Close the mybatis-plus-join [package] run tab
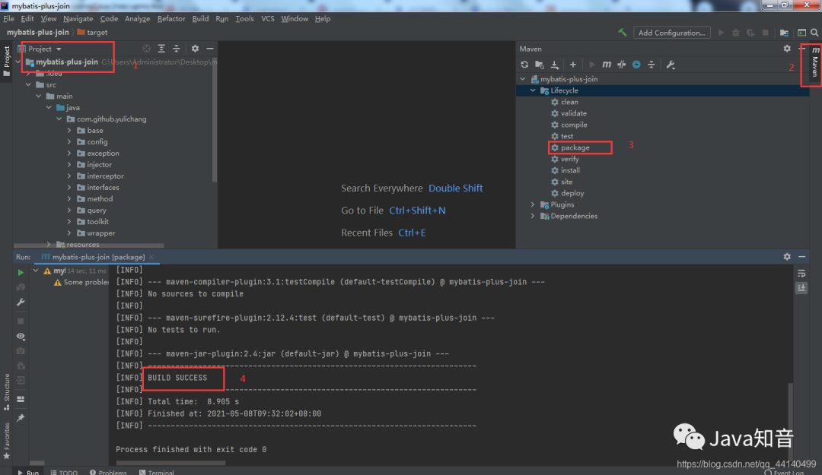The height and width of the screenshot is (475, 822). pyautogui.click(x=151, y=257)
